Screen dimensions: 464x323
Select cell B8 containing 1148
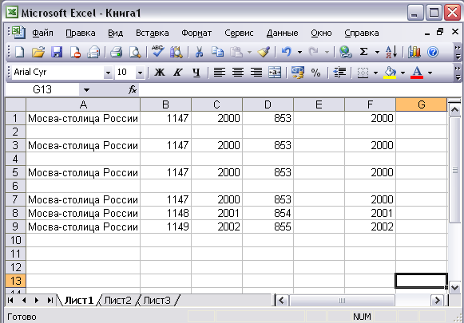click(166, 213)
